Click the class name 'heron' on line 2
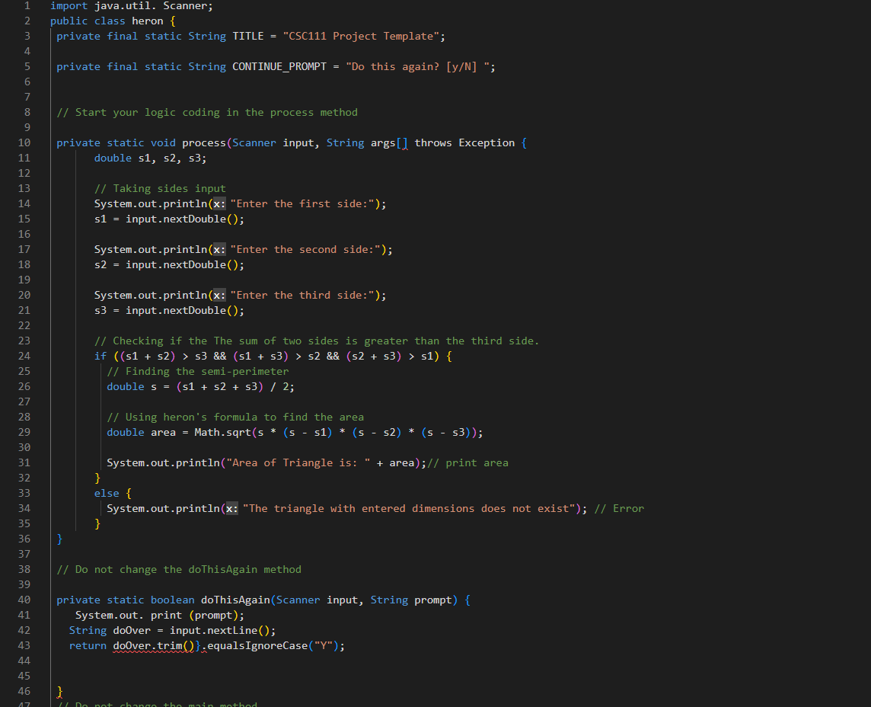Screen dimensions: 871x707 (x=147, y=21)
